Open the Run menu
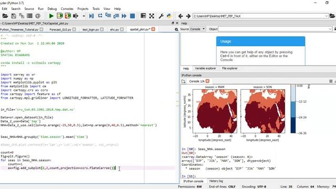 tap(41, 9)
